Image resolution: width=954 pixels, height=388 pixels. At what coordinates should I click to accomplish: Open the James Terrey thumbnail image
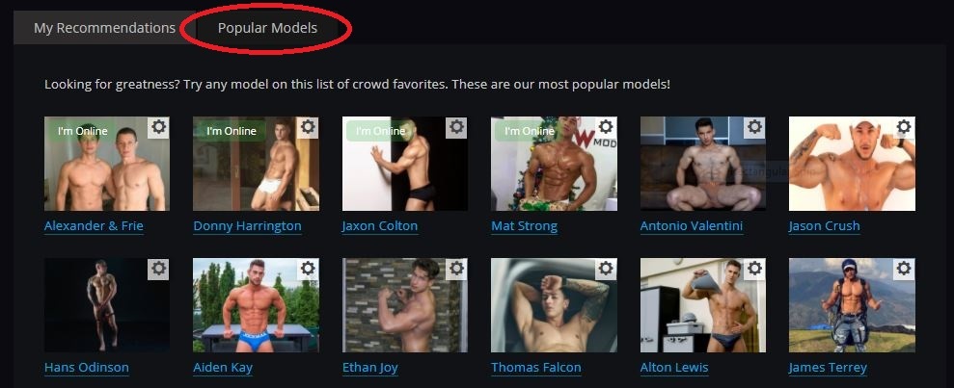(852, 305)
